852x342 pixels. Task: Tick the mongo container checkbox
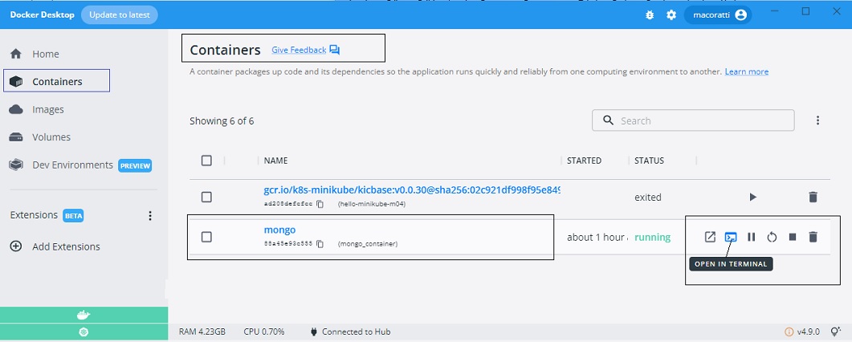pos(206,237)
